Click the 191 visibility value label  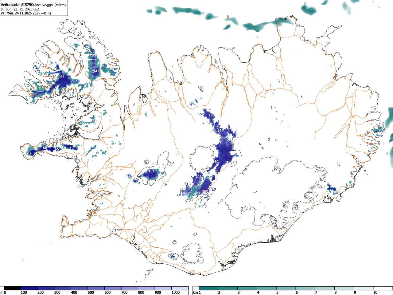point(220,131)
